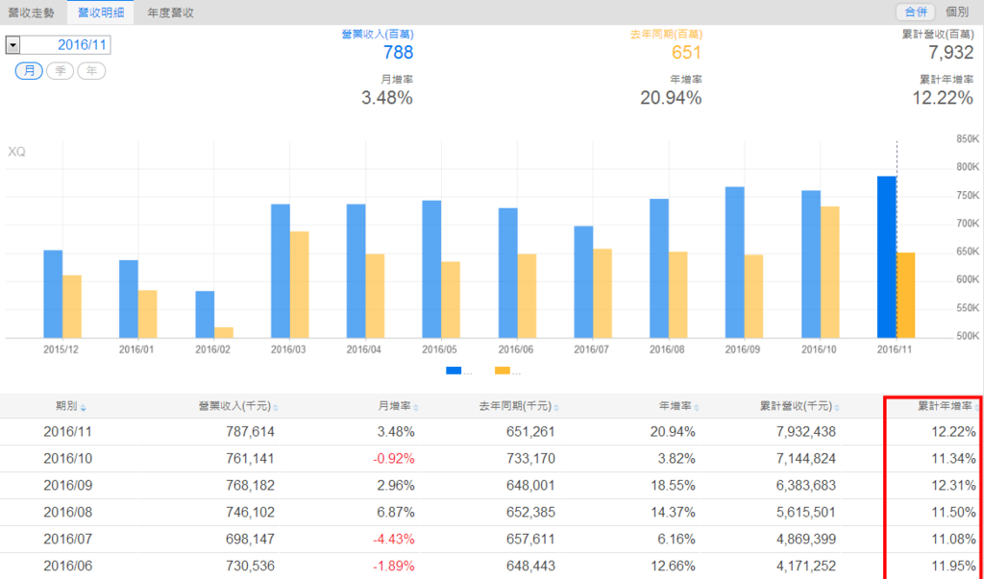This screenshot has height=579, width=984.
Task: Click the 2016/07 row period cell
Action: pos(68,539)
